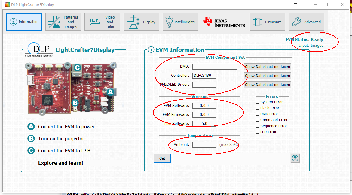Image resolution: width=352 pixels, height=195 pixels.
Task: Click the Ambient temperature field
Action: [204, 145]
